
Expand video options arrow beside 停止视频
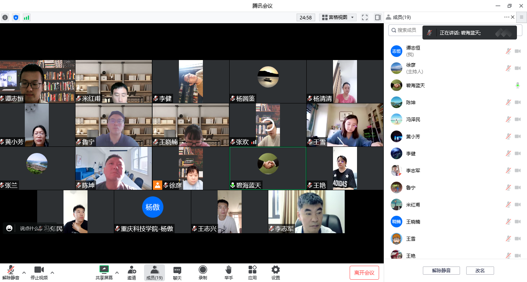coord(52,273)
